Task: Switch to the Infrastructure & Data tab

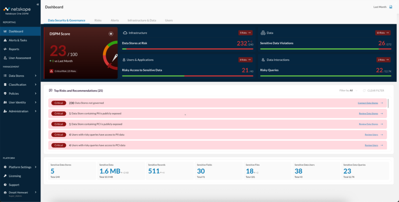Action: (142, 20)
